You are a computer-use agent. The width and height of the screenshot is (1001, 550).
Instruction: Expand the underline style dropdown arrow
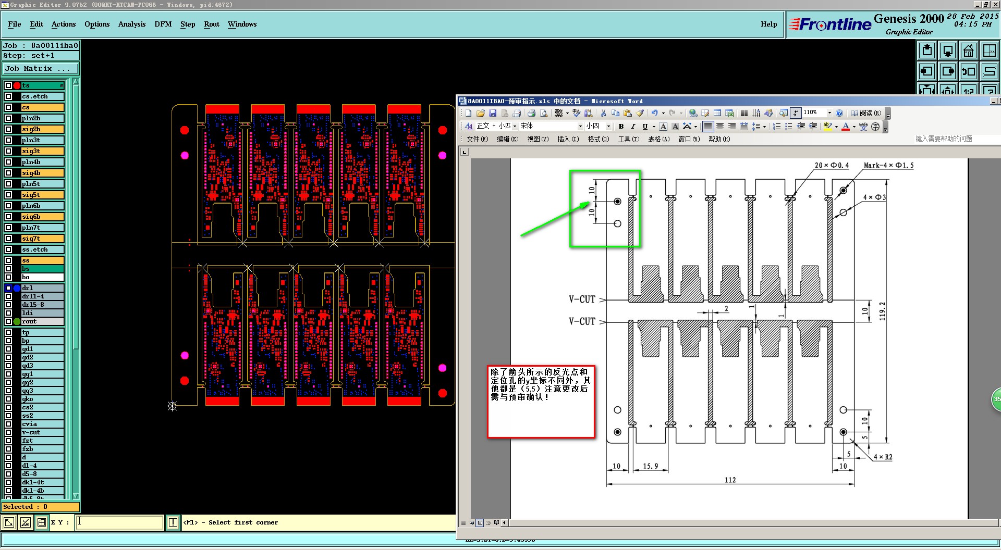[x=654, y=126]
